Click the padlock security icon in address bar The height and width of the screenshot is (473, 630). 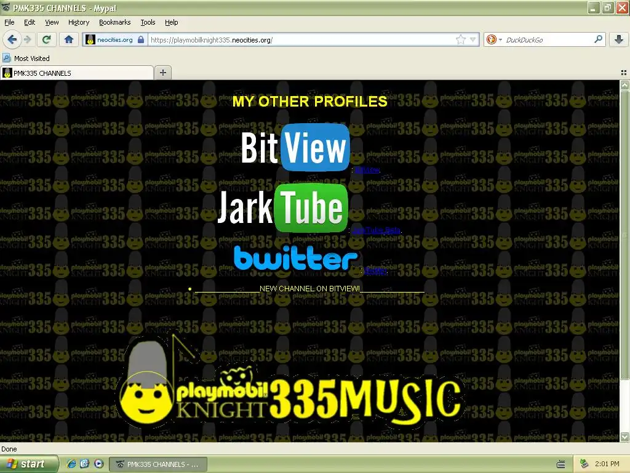(x=141, y=40)
